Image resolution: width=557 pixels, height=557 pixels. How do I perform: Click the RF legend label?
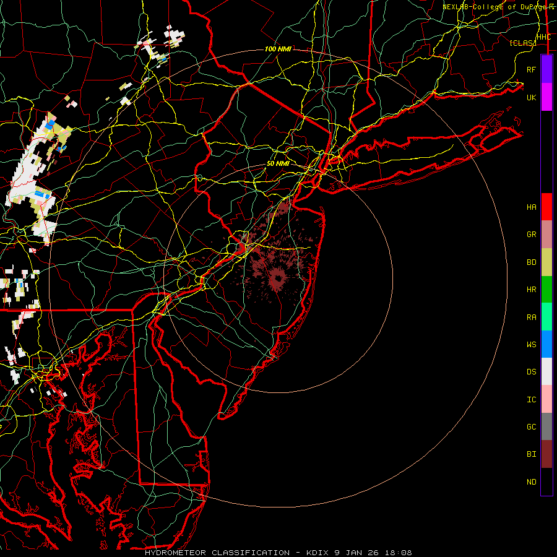[x=531, y=69]
